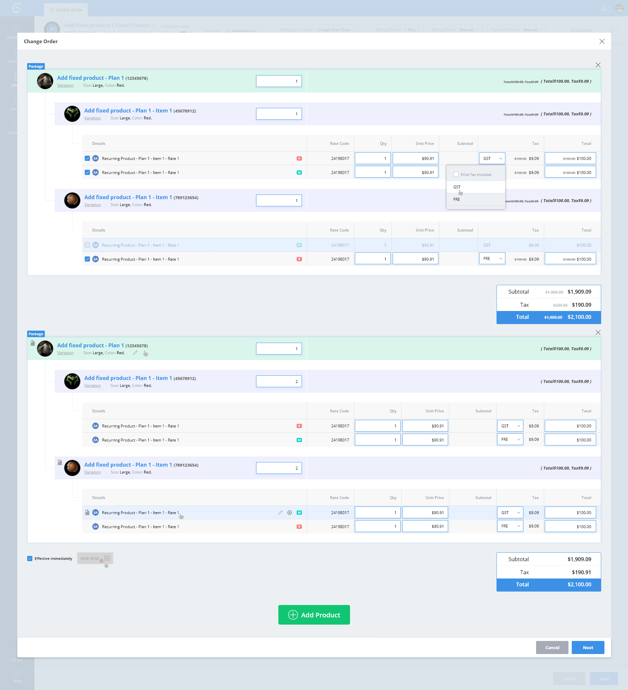
Task: Uncheck the Effective immediately checkbox
Action: [30, 558]
